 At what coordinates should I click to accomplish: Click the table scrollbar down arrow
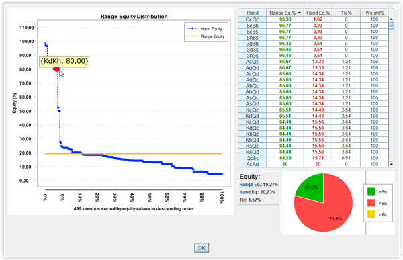point(391,164)
